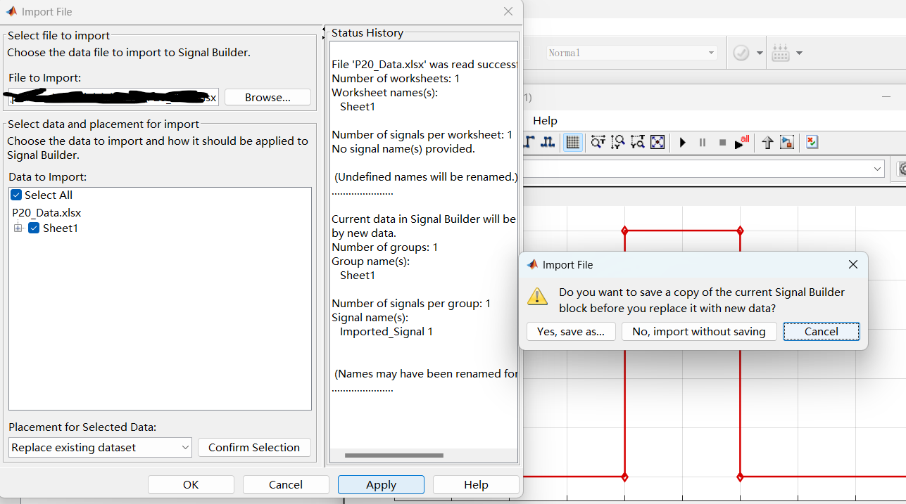Click the fit view (full extent) icon
Screen dimensions: 906x504
pyautogui.click(x=658, y=143)
